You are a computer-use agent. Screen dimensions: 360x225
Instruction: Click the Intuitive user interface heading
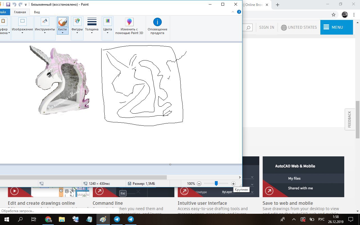202,203
